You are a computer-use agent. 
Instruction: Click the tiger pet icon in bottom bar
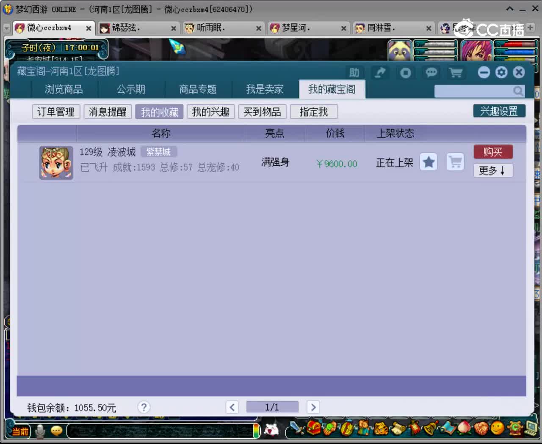[380, 428]
